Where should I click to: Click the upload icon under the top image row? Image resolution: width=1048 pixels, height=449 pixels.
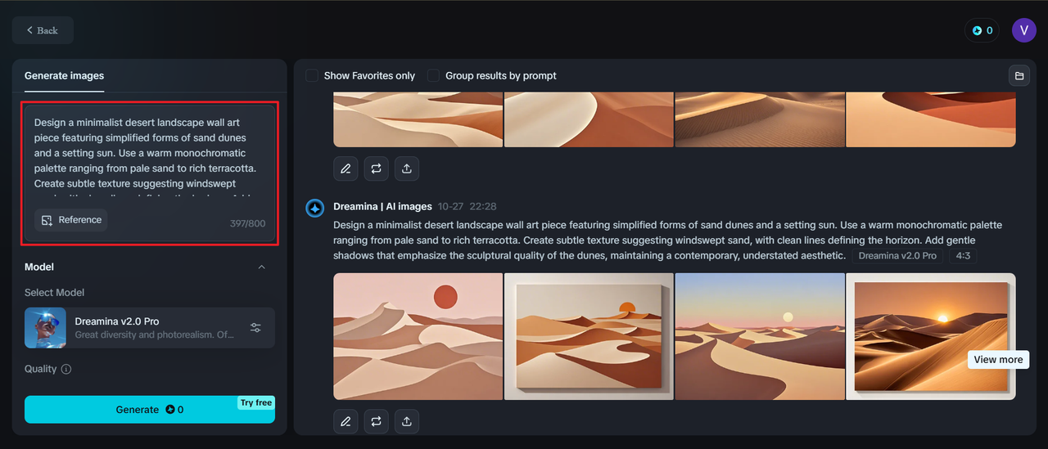[x=406, y=168]
